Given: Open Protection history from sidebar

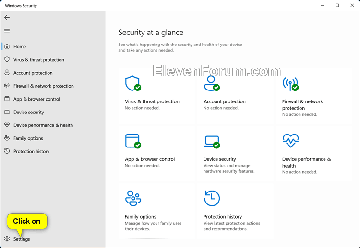Looking at the screenshot, I should tap(53, 151).
